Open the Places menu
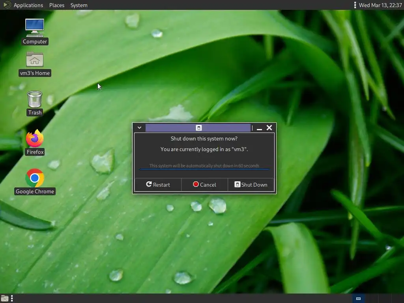The height and width of the screenshot is (303, 404). pyautogui.click(x=57, y=5)
